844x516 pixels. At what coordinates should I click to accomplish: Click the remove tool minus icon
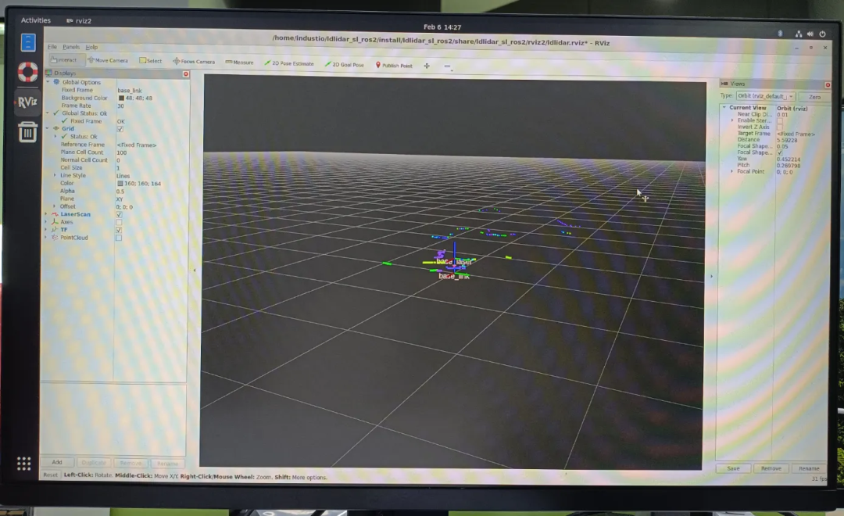coord(447,66)
